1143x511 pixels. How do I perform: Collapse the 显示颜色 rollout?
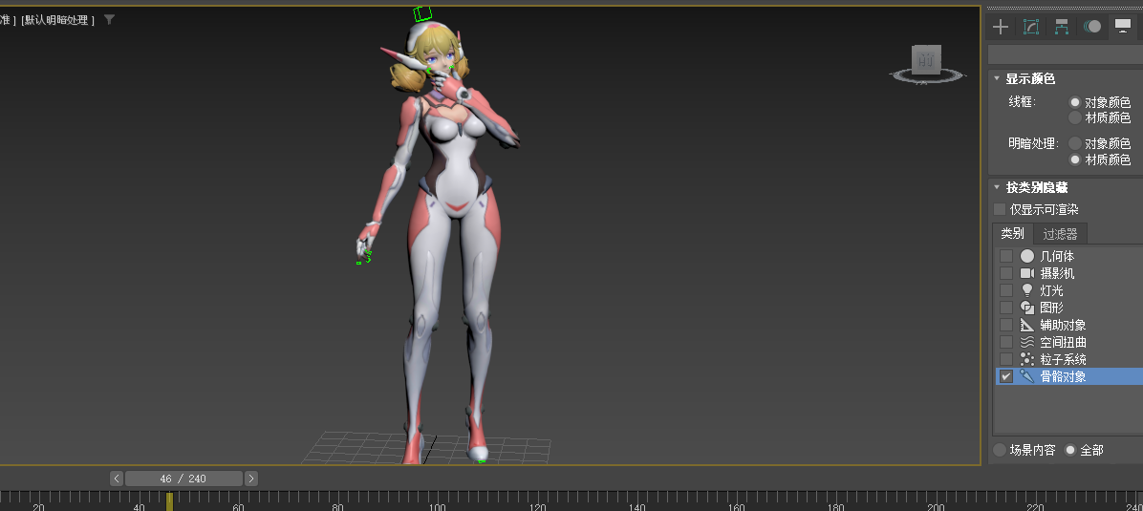click(x=997, y=78)
